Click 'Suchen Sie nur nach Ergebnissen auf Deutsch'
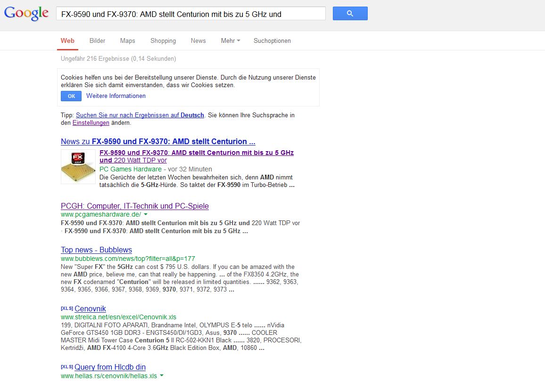This screenshot has height=381, width=545. 140,115
